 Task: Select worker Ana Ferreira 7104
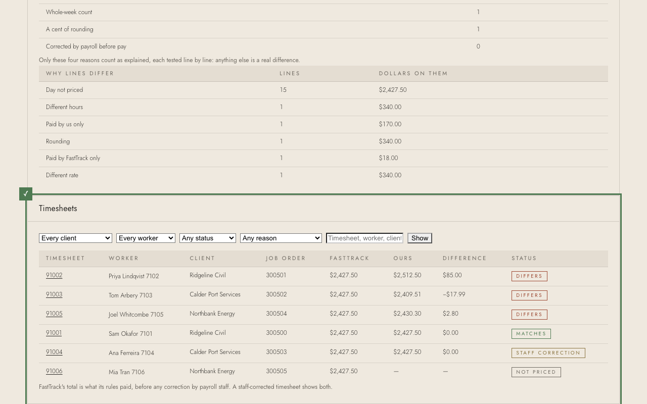tap(131, 353)
